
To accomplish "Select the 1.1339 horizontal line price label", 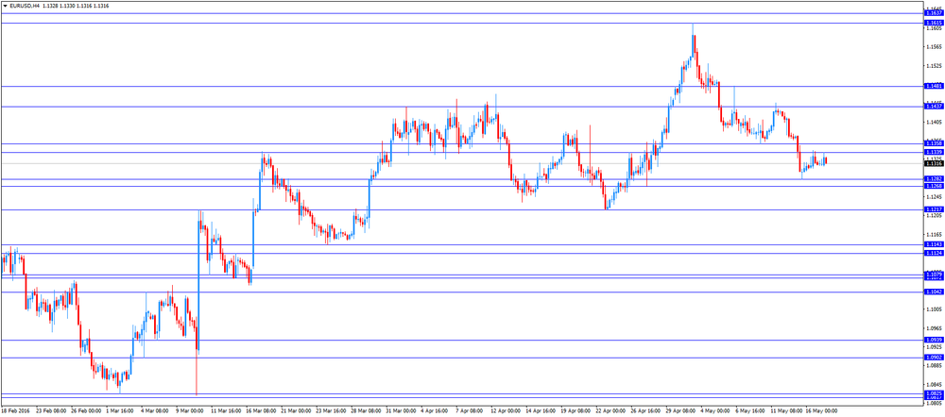I will tap(933, 152).
